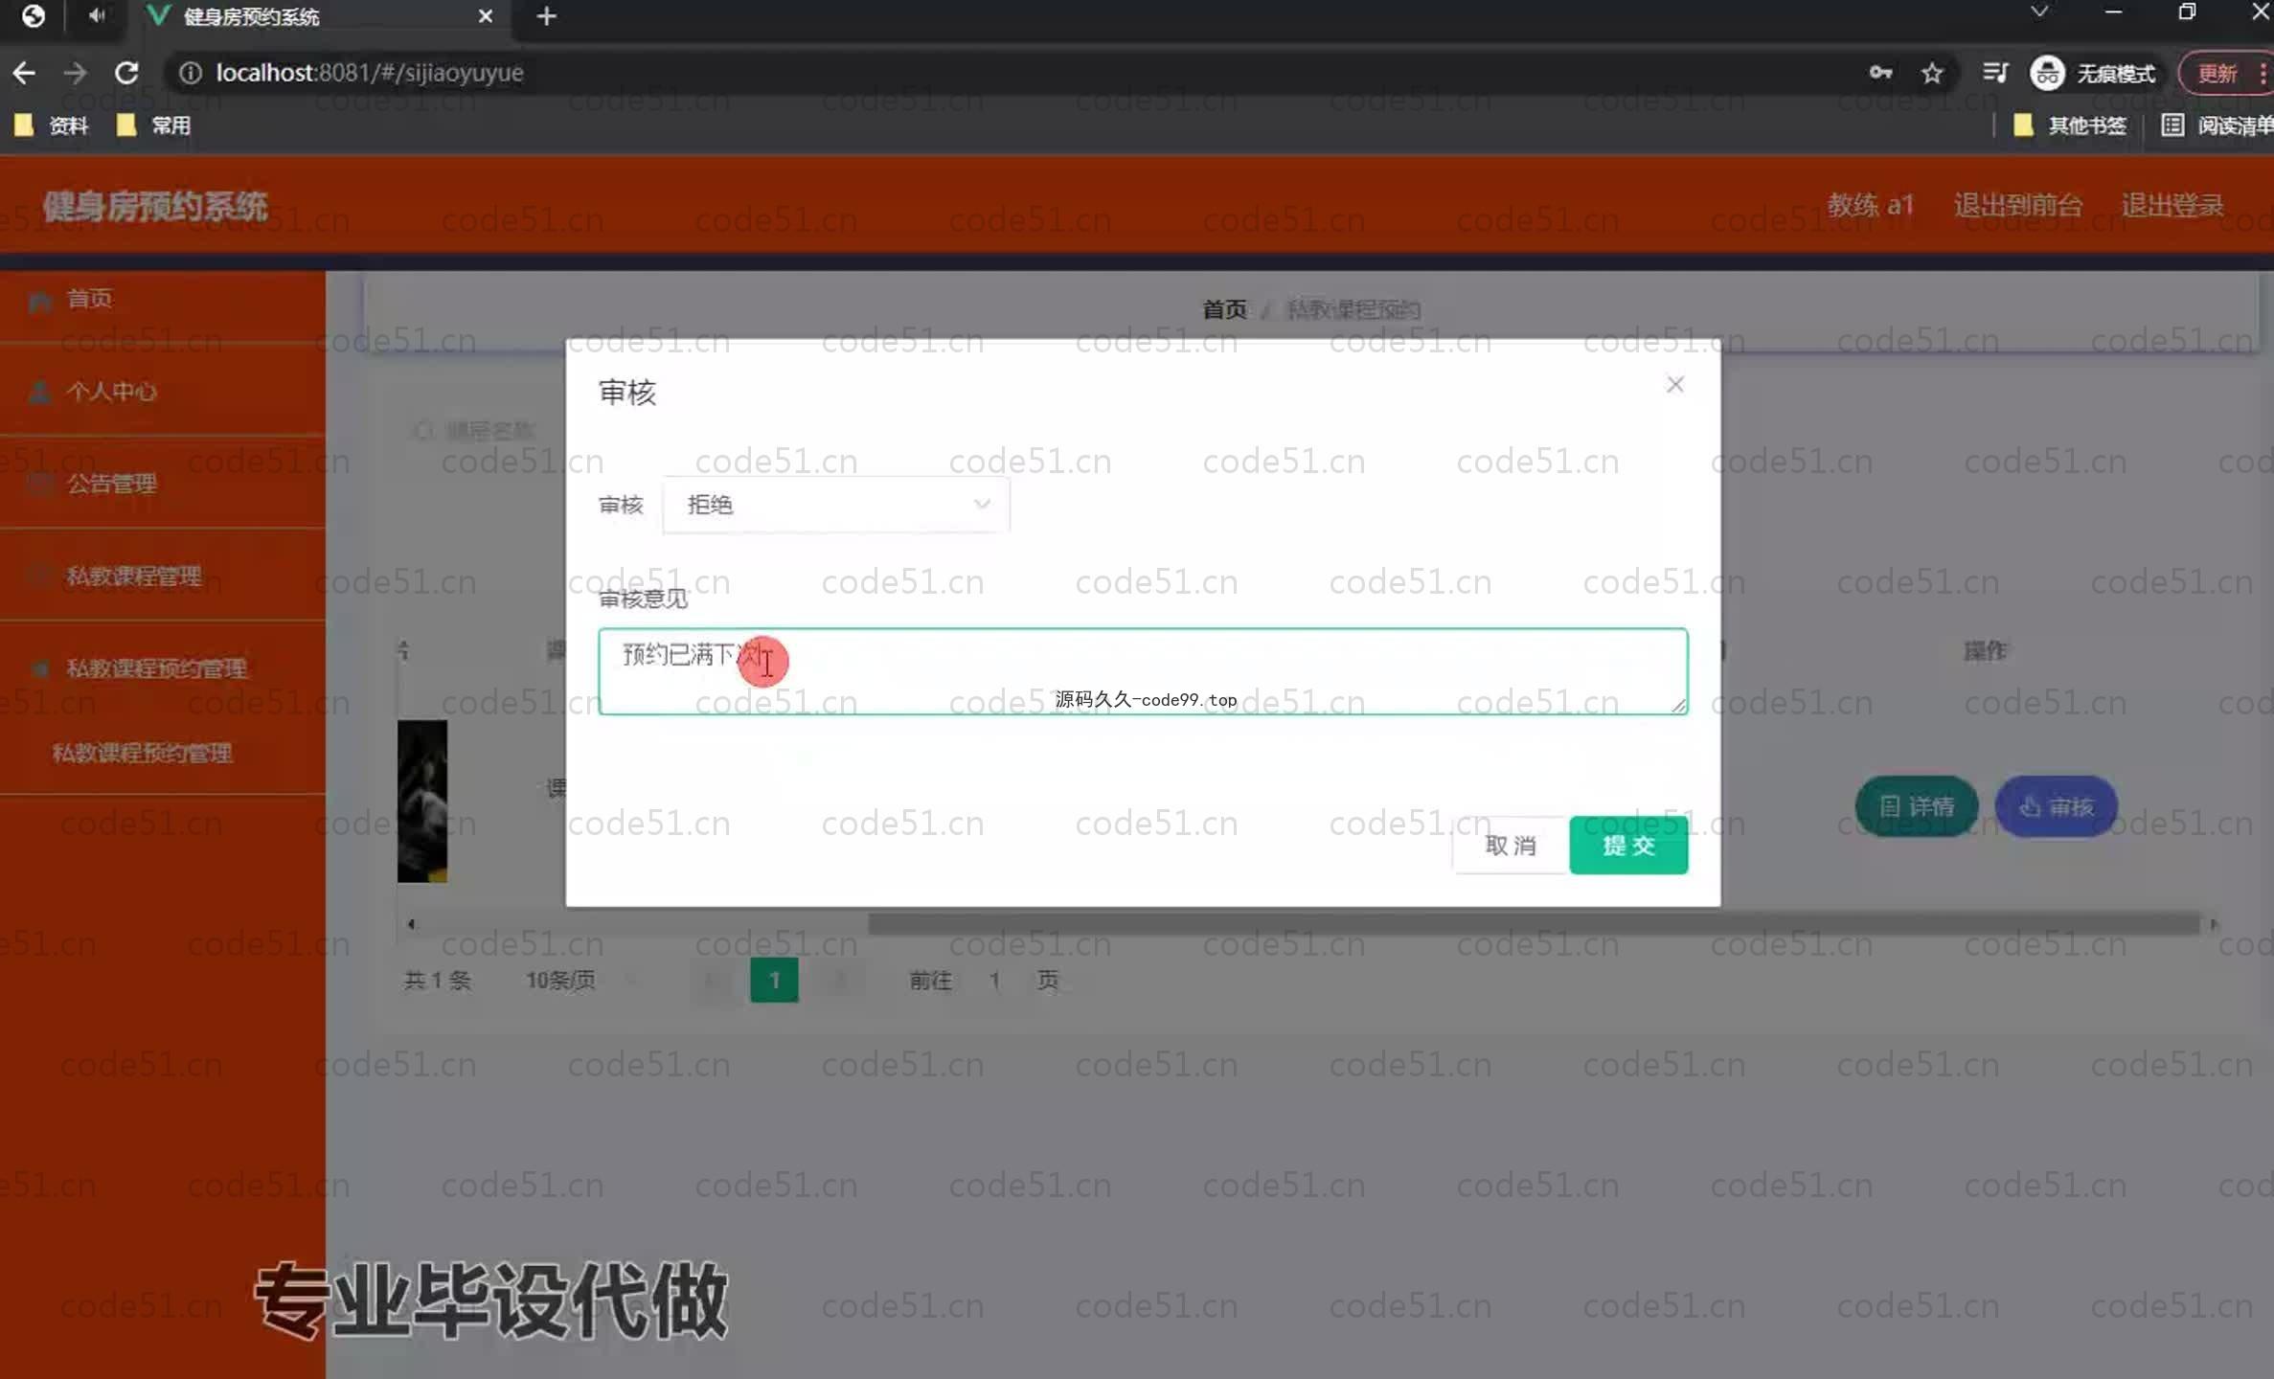Click into the 审核意见 text area
The width and height of the screenshot is (2274, 1379).
(x=1143, y=671)
